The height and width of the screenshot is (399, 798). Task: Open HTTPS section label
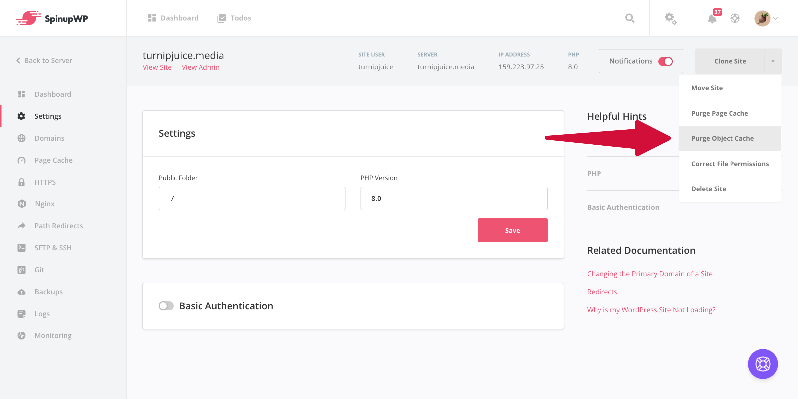(x=45, y=182)
